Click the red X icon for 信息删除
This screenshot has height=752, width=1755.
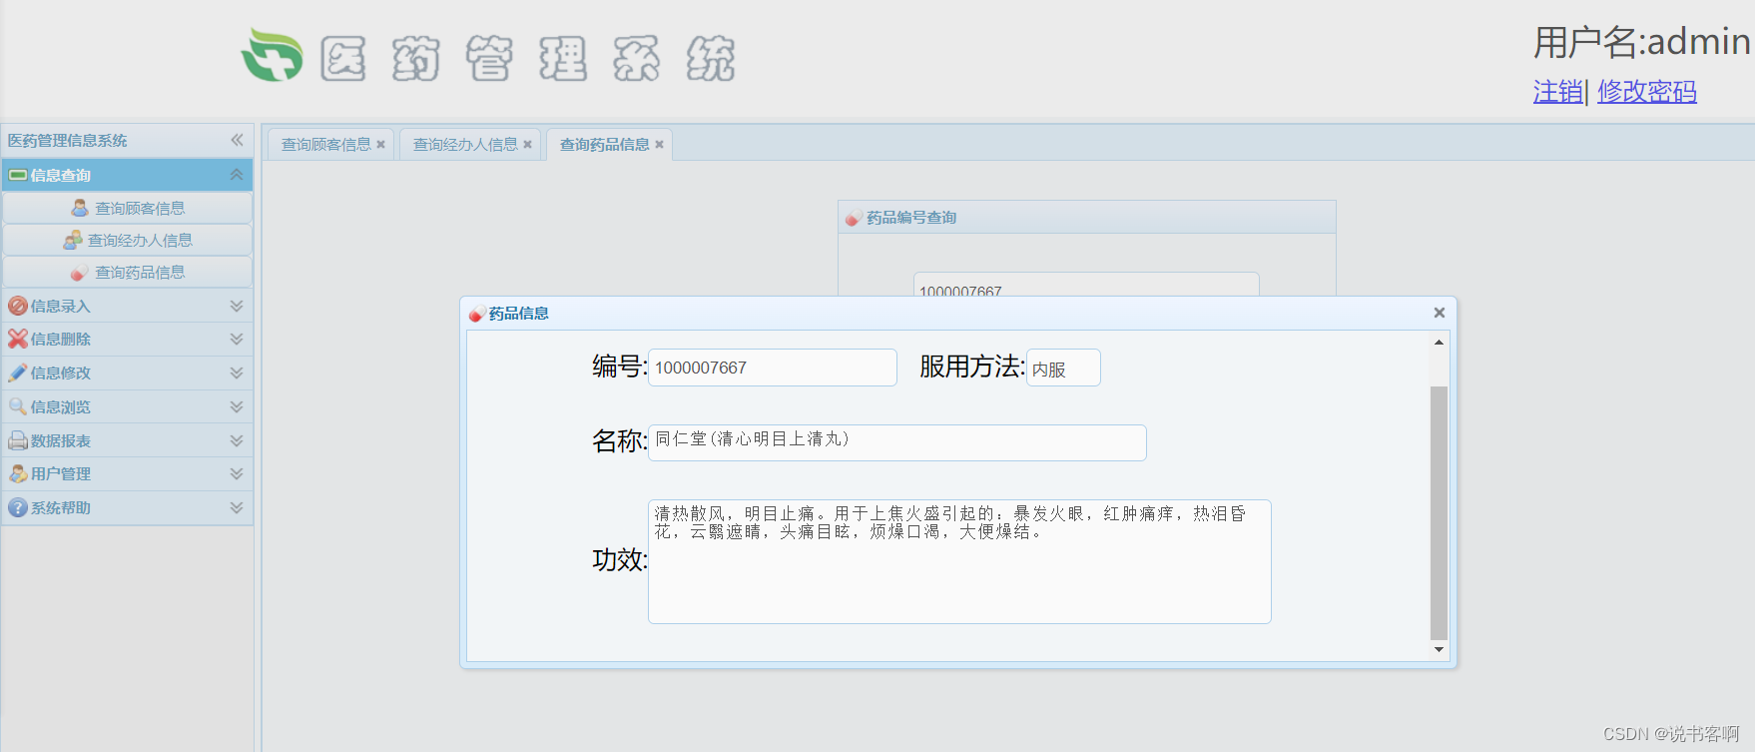pyautogui.click(x=18, y=339)
